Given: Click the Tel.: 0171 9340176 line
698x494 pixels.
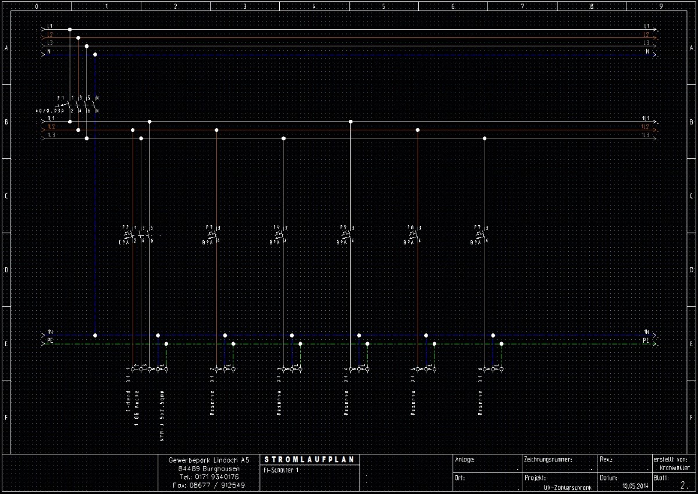Looking at the screenshot, I should pos(209,477).
